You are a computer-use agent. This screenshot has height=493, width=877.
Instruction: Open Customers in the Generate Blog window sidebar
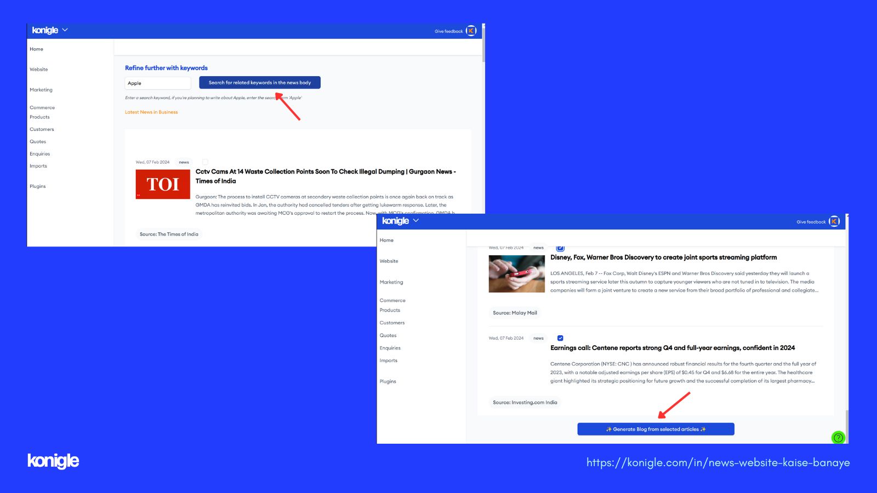(392, 323)
